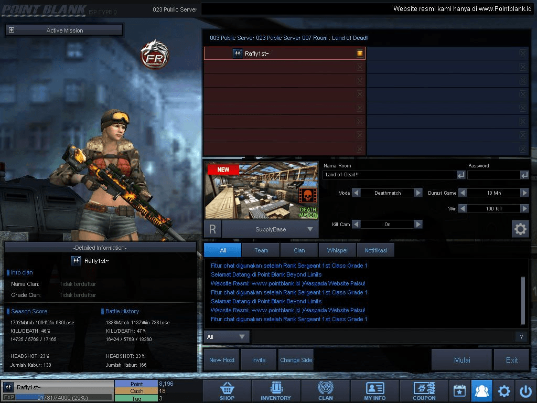Decrease Win kill count with left arrow
Image resolution: width=537 pixels, height=403 pixels.
point(463,208)
